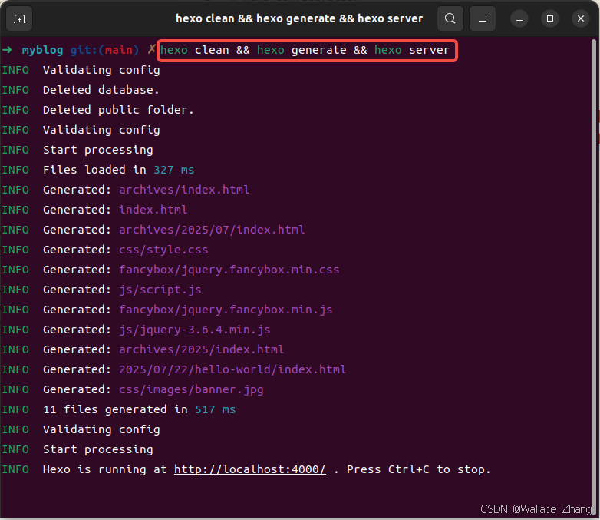Image resolution: width=600 pixels, height=520 pixels.
Task: Open a new terminal tab
Action: pos(19,18)
